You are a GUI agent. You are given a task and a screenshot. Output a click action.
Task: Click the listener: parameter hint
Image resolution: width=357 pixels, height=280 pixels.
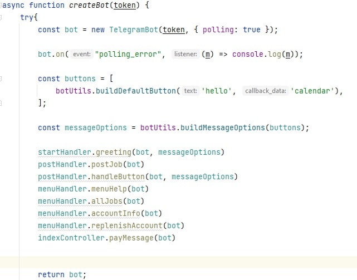[185, 54]
